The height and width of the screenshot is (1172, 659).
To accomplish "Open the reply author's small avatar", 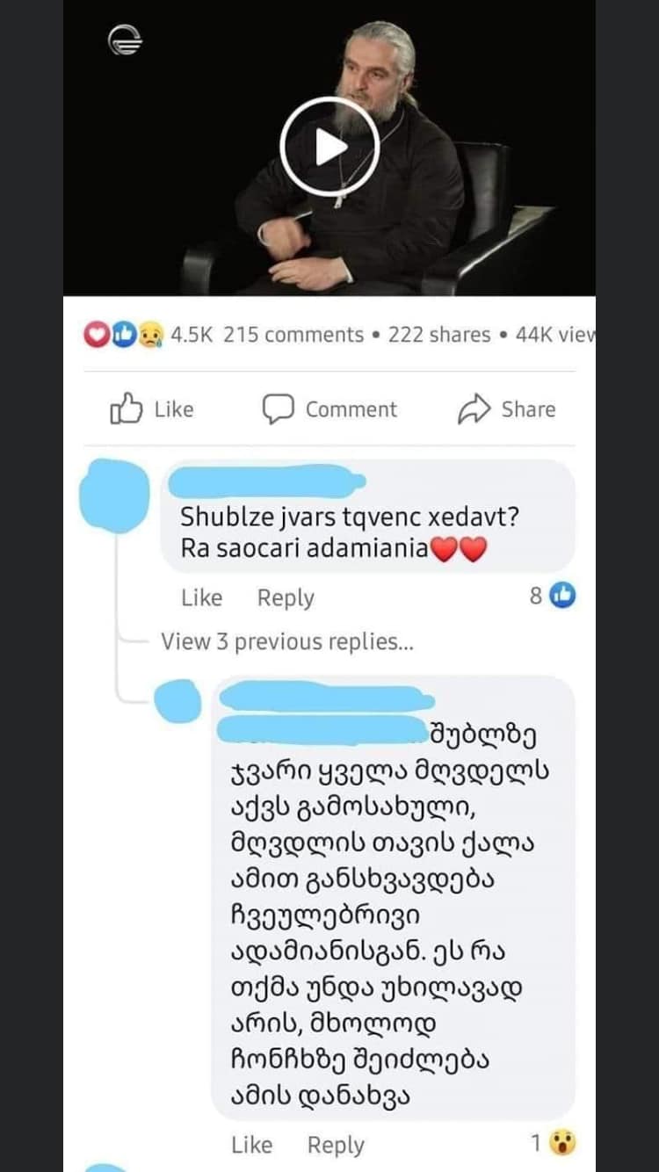I will pyautogui.click(x=177, y=701).
